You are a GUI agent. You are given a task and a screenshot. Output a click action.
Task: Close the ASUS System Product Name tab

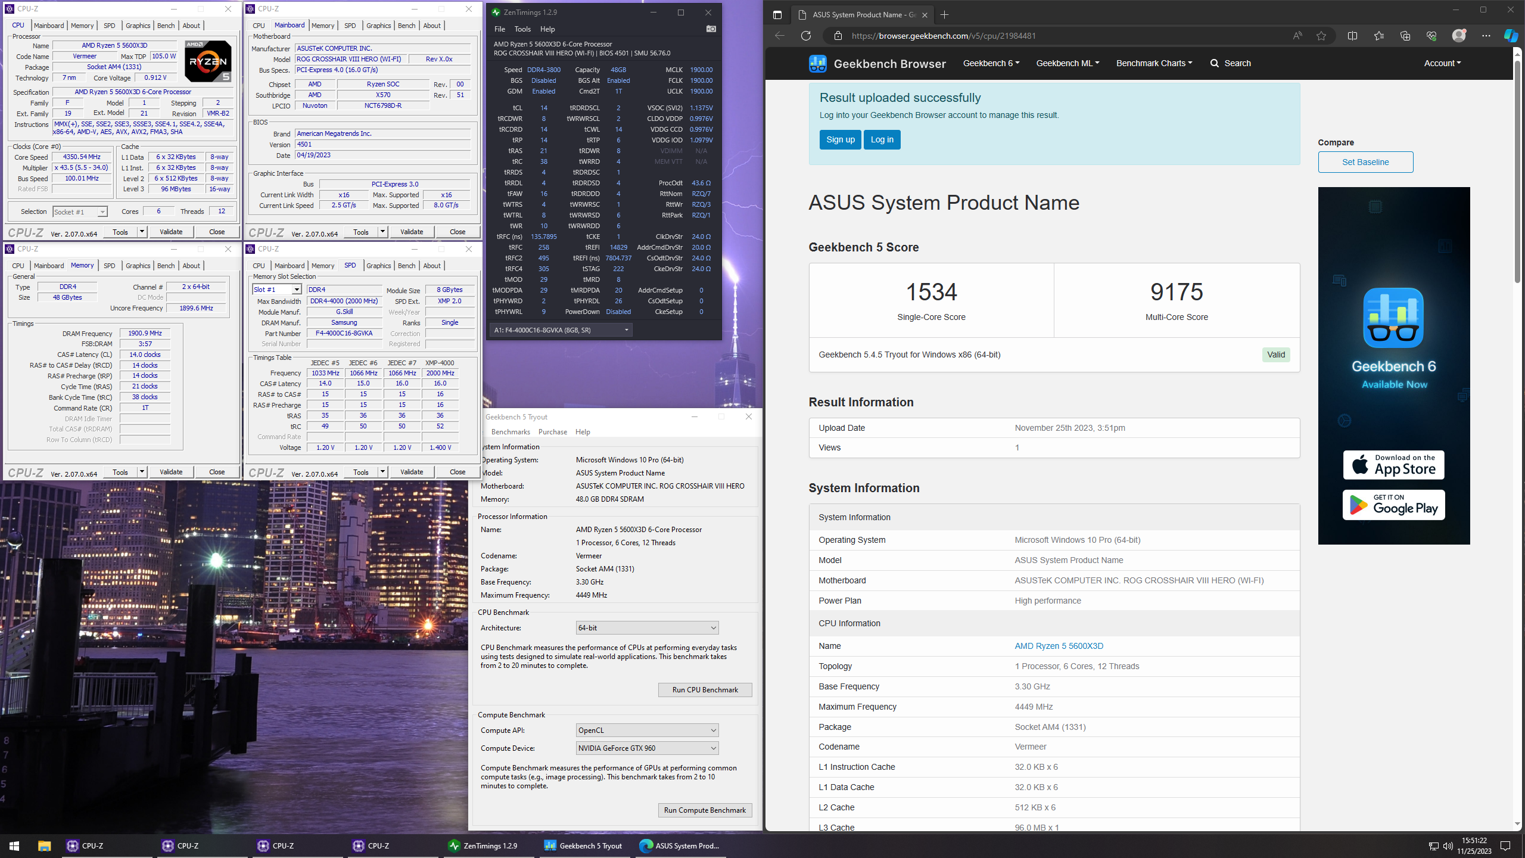(925, 15)
